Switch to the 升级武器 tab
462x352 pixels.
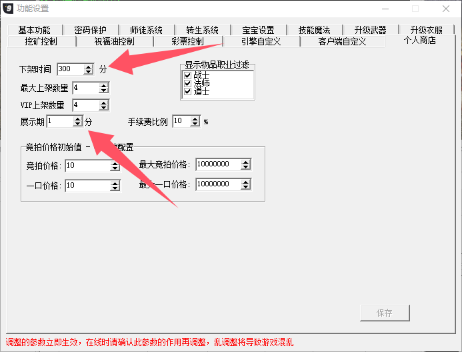click(371, 30)
